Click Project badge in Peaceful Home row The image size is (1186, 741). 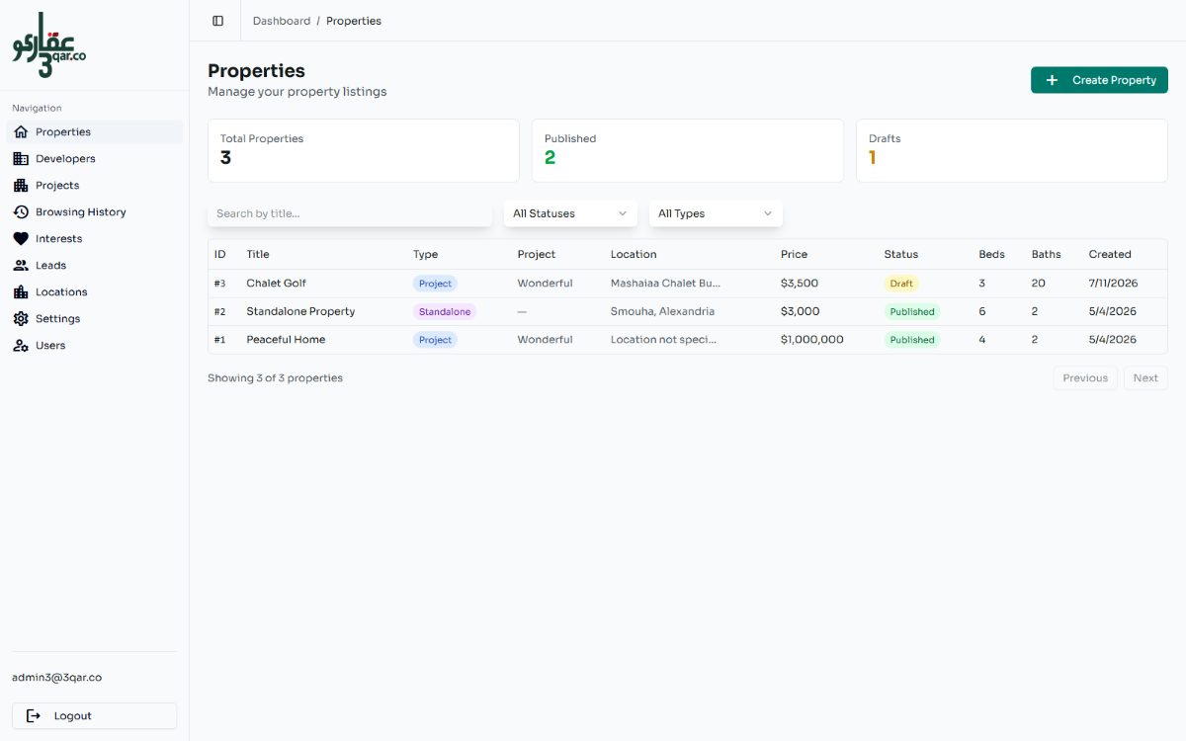coord(435,340)
